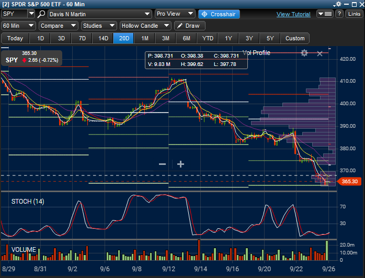Viewport: 365px width, 278px height.
Task: Open the Studies dropdown
Action: click(x=99, y=26)
